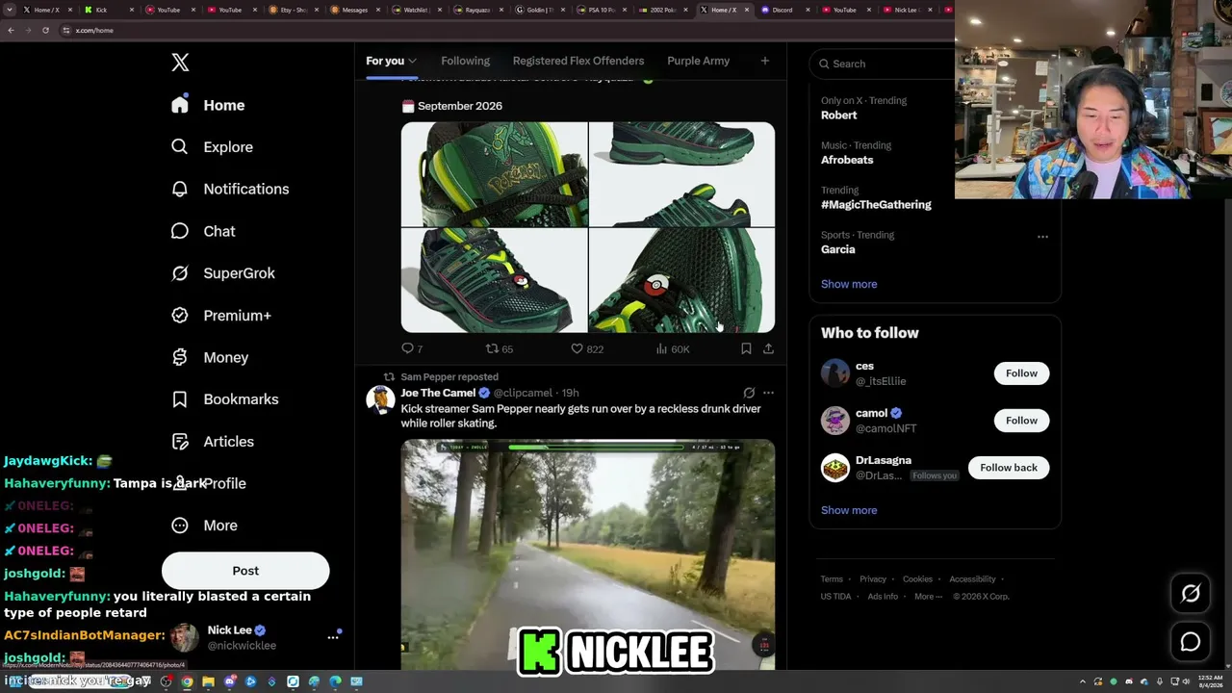The width and height of the screenshot is (1232, 693).
Task: Open Discord from the taskbar
Action: point(229,681)
